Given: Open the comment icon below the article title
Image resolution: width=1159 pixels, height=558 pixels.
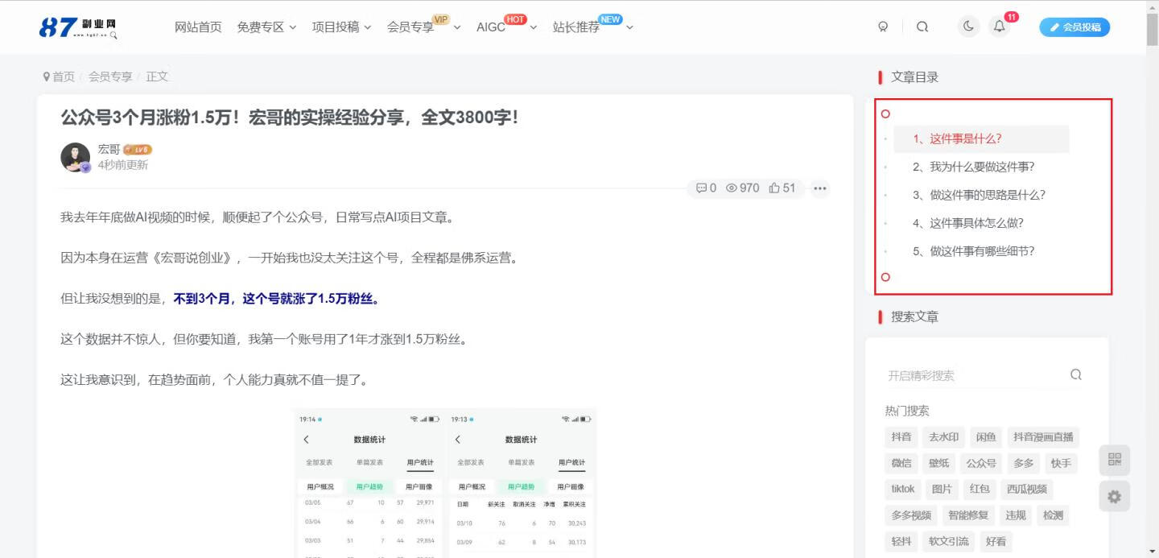Looking at the screenshot, I should 702,188.
